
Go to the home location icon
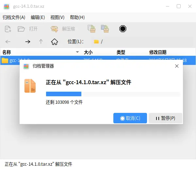(x=55, y=41)
